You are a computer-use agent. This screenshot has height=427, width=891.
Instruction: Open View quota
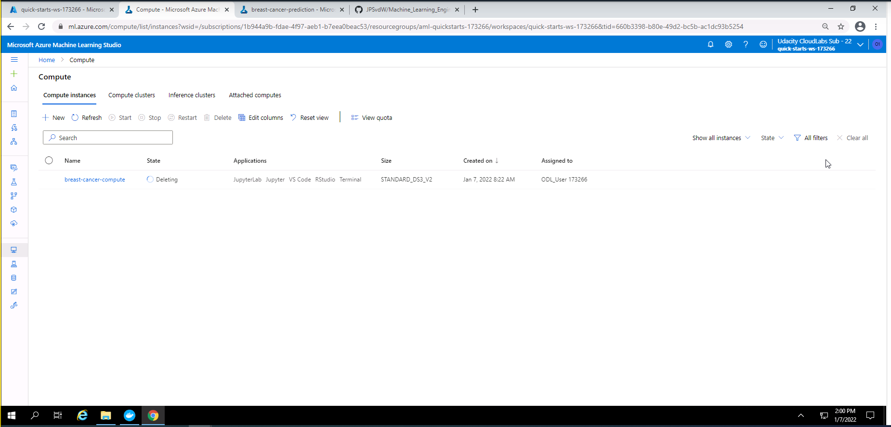tap(371, 117)
